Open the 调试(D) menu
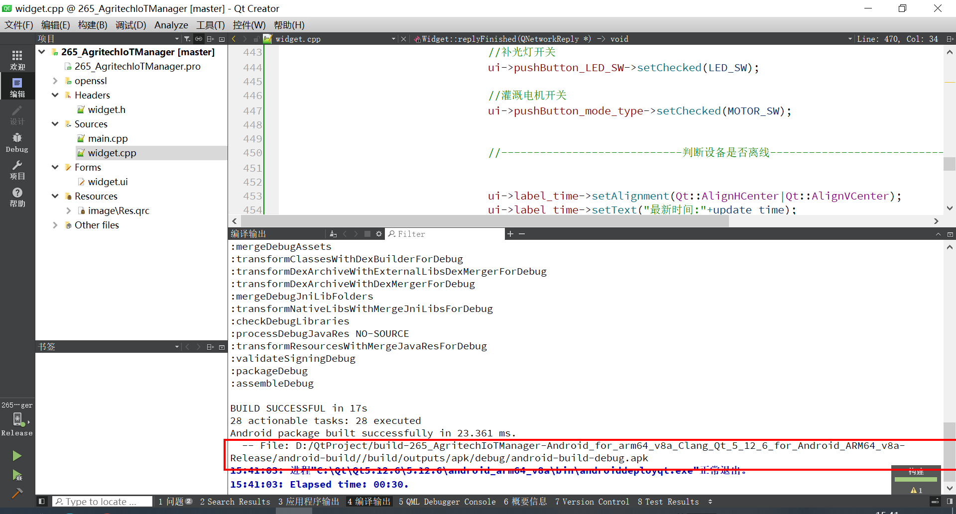956x514 pixels. [x=131, y=25]
